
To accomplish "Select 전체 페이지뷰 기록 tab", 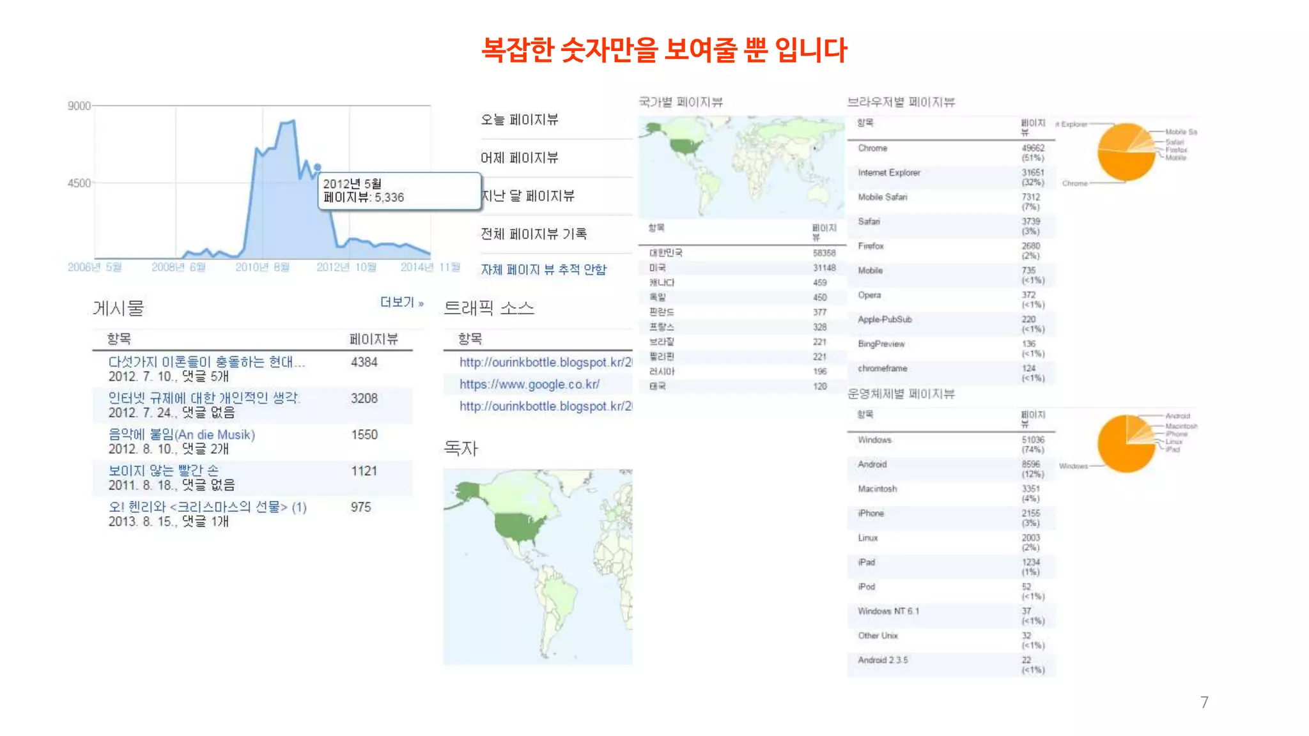I will tap(534, 234).
